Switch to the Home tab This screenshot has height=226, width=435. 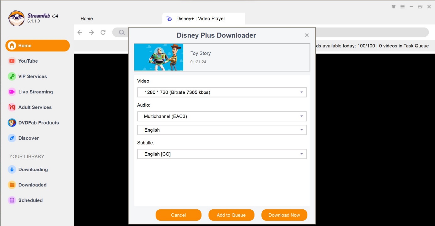click(x=87, y=18)
